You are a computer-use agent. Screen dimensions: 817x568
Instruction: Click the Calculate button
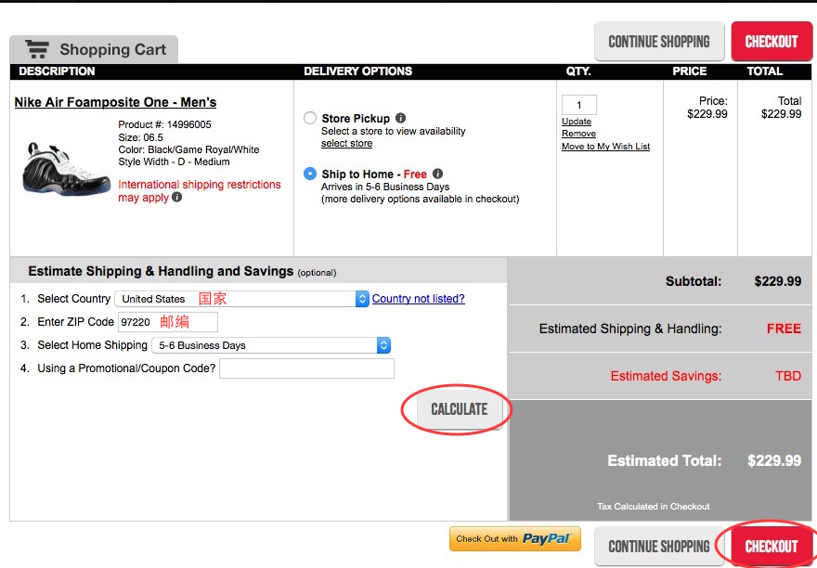pos(459,409)
